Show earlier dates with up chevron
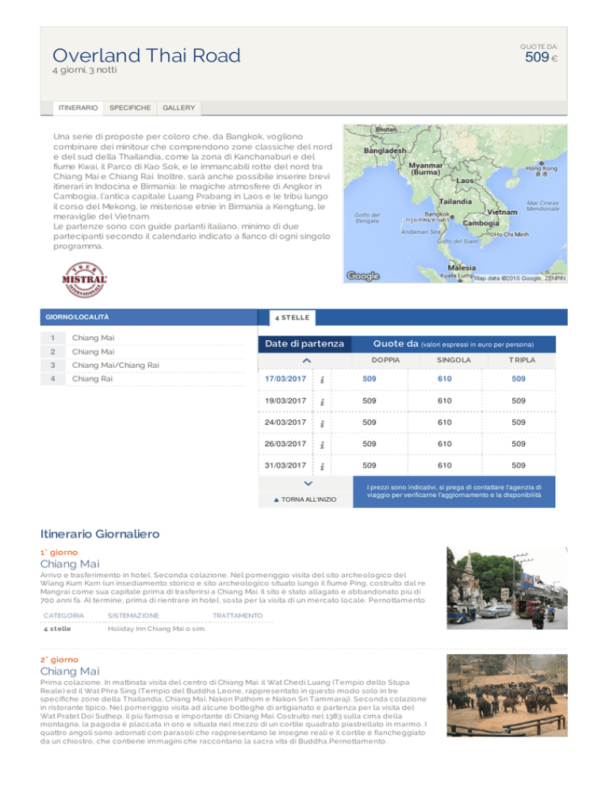The image size is (609, 788). pyautogui.click(x=307, y=361)
